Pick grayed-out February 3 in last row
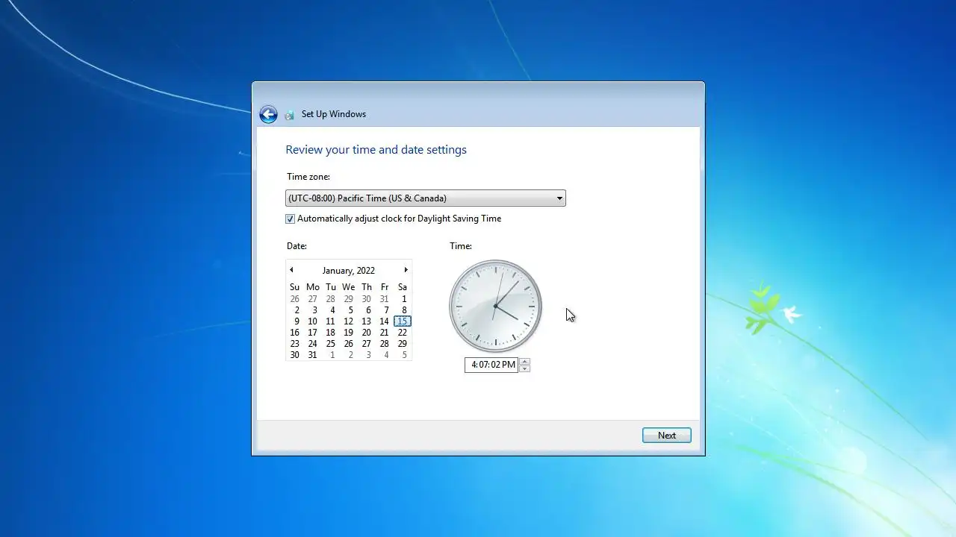The image size is (956, 537). (x=368, y=355)
